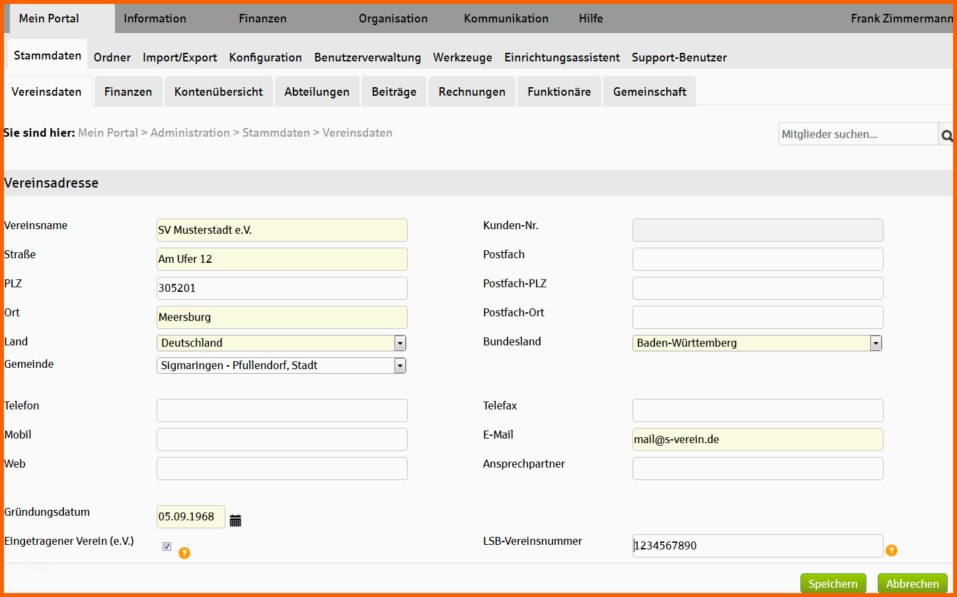This screenshot has width=957, height=597.
Task: Click the Straße field containing Am Ufer 12
Action: coord(282,259)
